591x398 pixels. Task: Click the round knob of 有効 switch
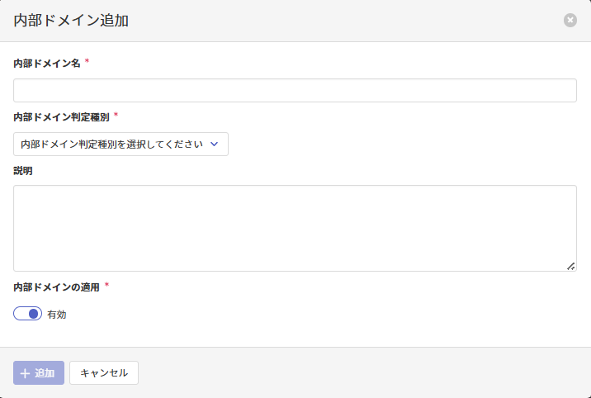(x=34, y=314)
